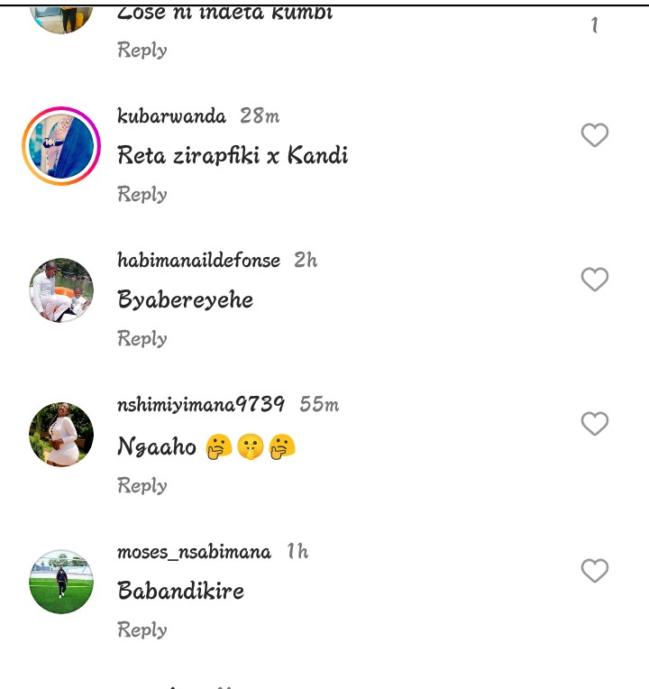Open nshimiyimana9739's profile avatar
This screenshot has width=649, height=689.
click(61, 435)
